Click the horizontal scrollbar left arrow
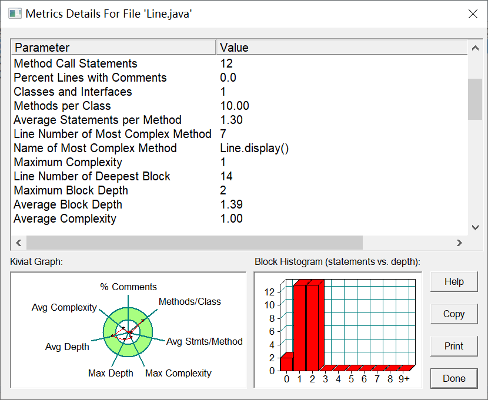Viewport: 488px width, 400px height. click(19, 243)
